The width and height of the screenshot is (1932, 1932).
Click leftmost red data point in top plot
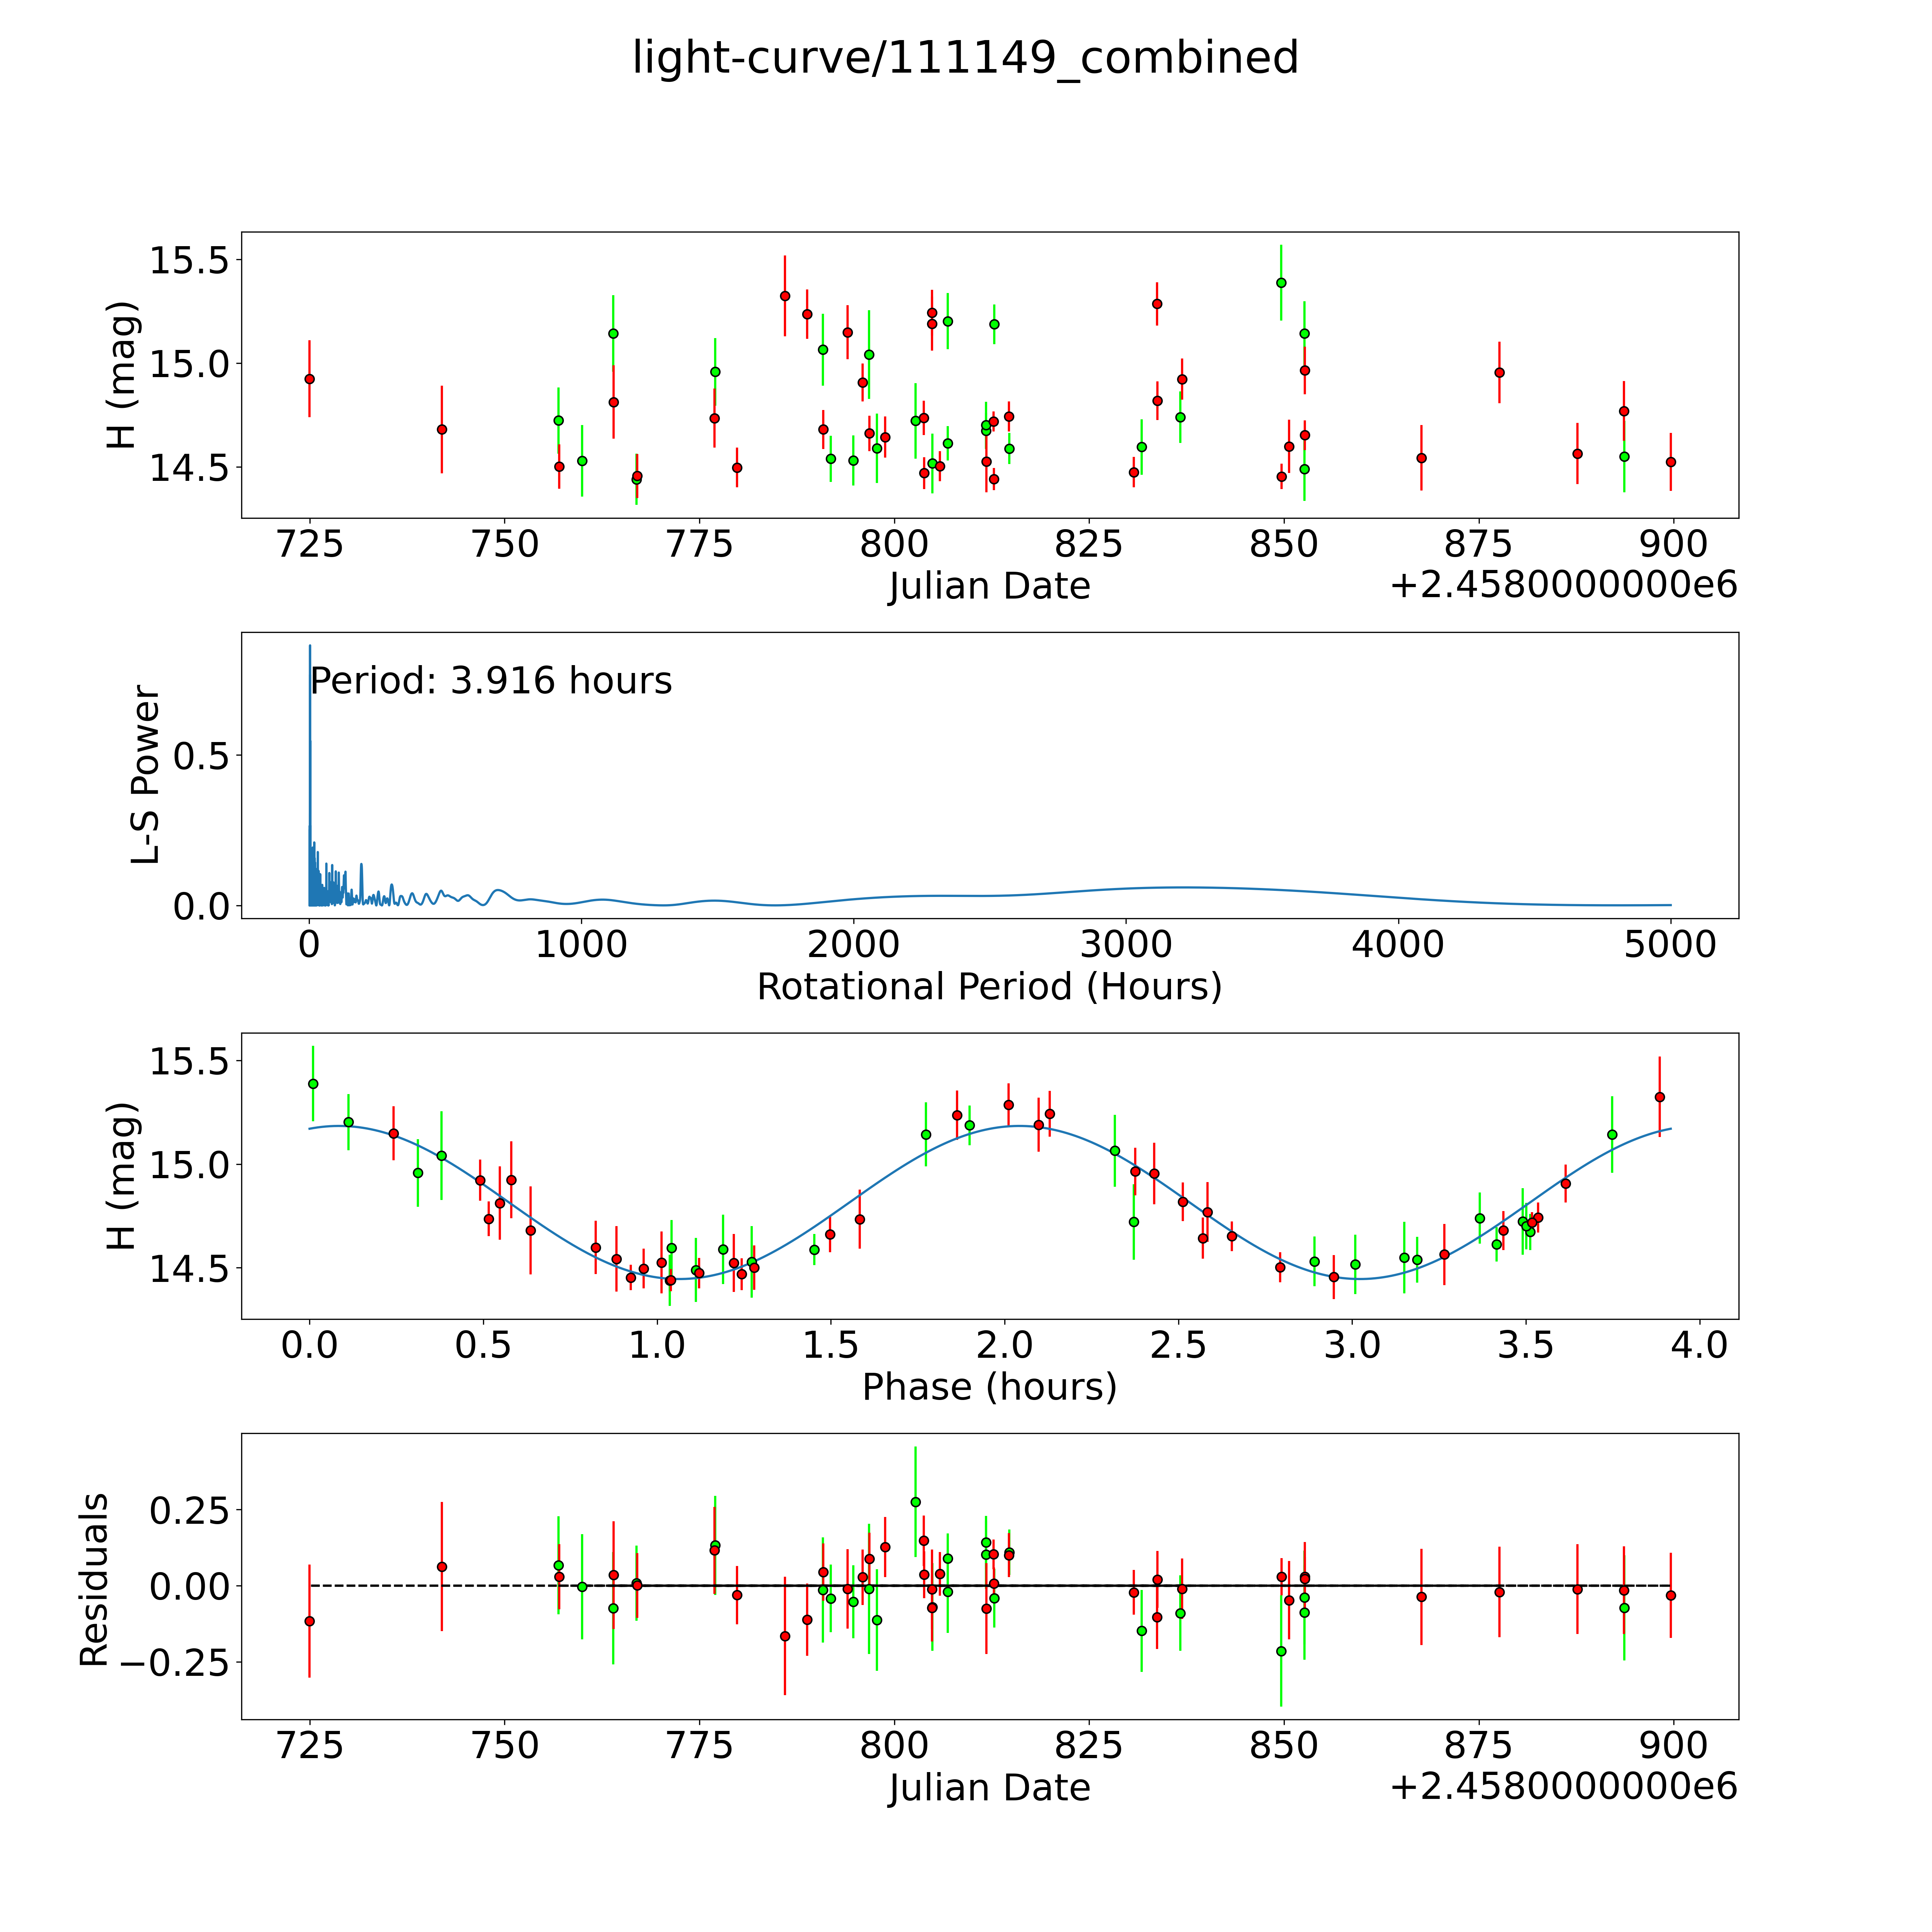coord(310,379)
